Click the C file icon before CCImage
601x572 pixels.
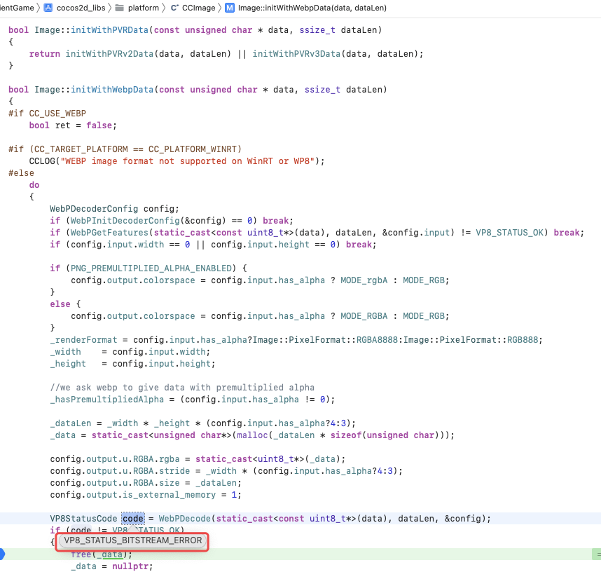[174, 8]
